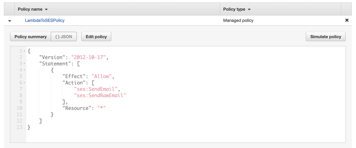Open the LambdaToSESPolicy link
356x148 pixels.
[x=45, y=20]
